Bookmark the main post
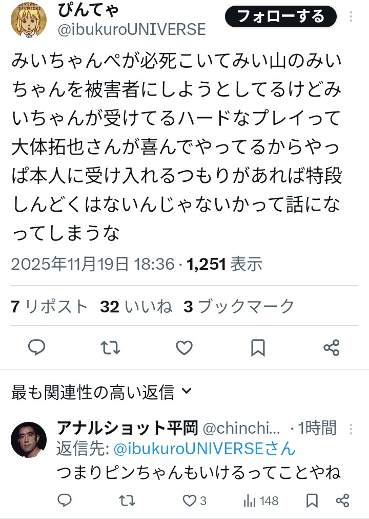Viewport: 369px width, 519px height. click(258, 348)
